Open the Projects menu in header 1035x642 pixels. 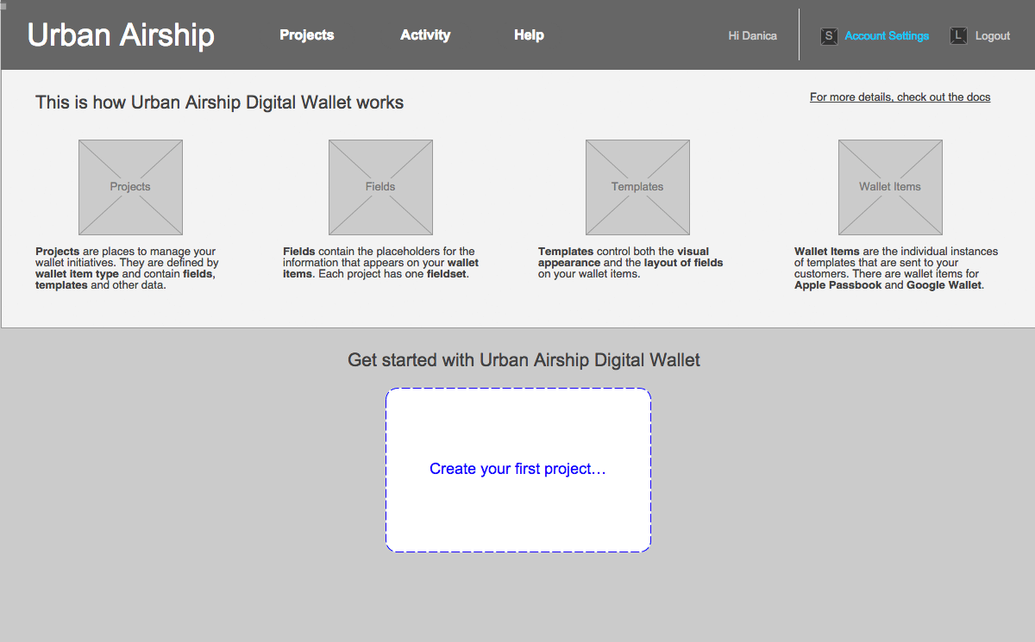[x=307, y=35]
